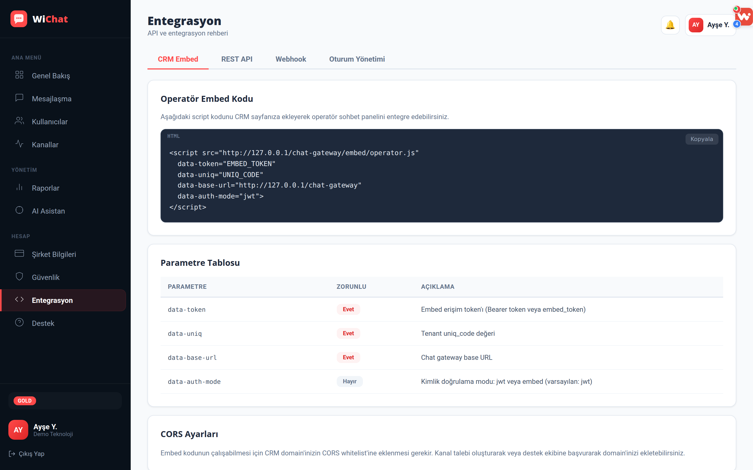Click the 'CORS Ayarları' heading
The height and width of the screenshot is (470, 753).
click(189, 434)
